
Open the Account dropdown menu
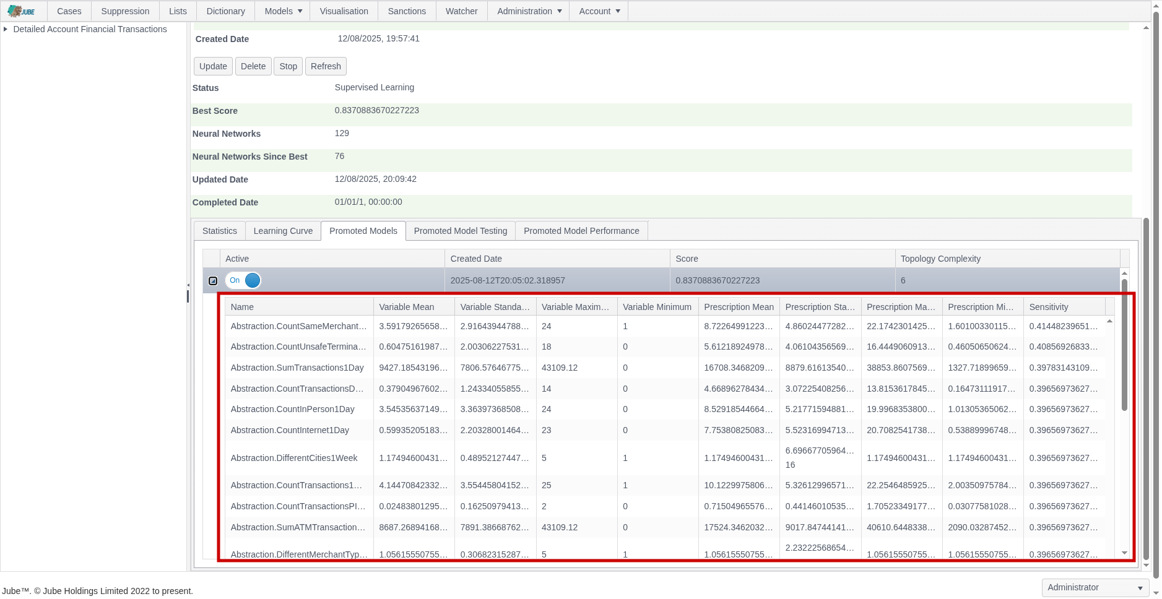point(599,11)
